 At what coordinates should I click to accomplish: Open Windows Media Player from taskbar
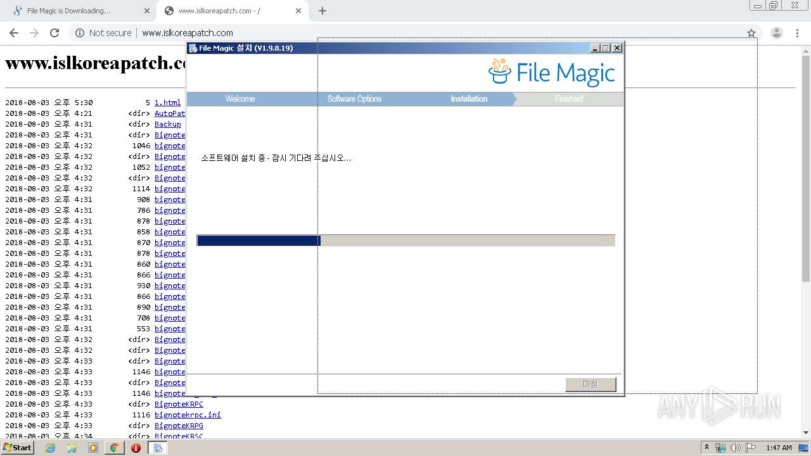pos(93,448)
